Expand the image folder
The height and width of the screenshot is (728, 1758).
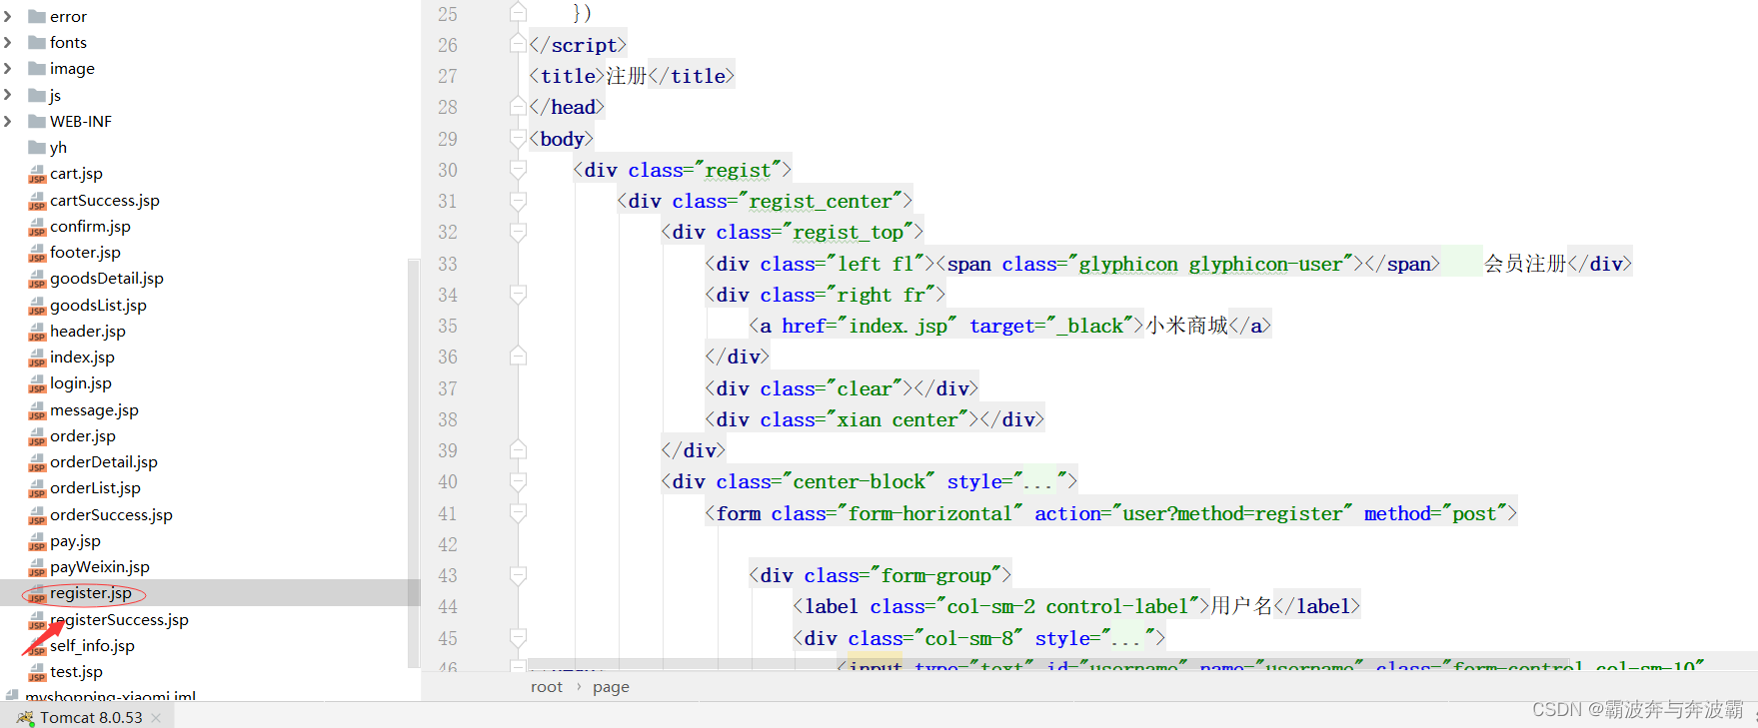click(x=8, y=68)
